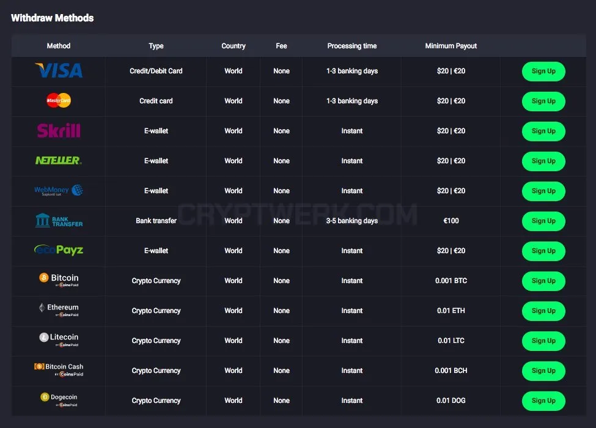
Task: Click the Method column header
Action: [x=59, y=46]
